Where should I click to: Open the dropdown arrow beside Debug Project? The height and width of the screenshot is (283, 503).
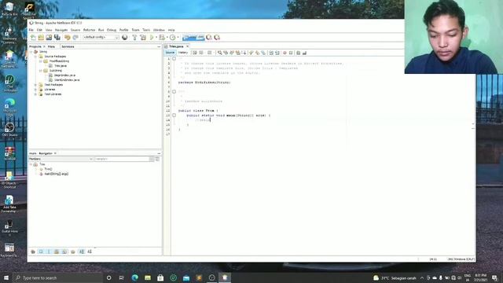[x=167, y=38]
